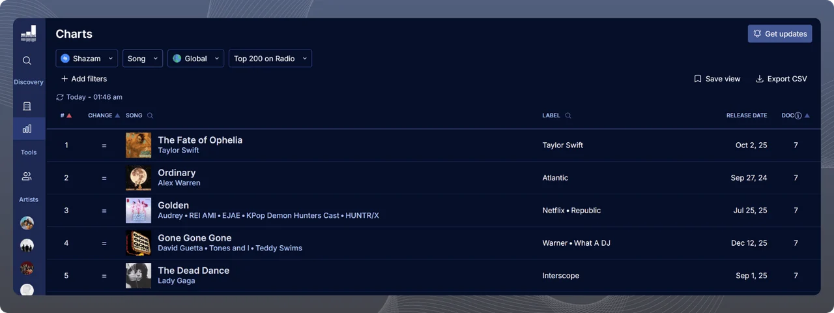Click the search icon next to LABEL header
This screenshot has height=313, width=834.
[568, 115]
